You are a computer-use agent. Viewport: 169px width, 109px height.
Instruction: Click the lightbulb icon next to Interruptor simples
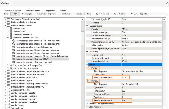click(x=123, y=71)
